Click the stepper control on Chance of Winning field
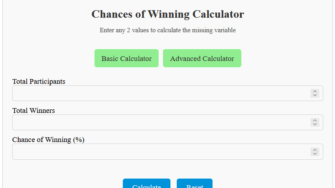The image size is (335, 188). tap(314, 151)
